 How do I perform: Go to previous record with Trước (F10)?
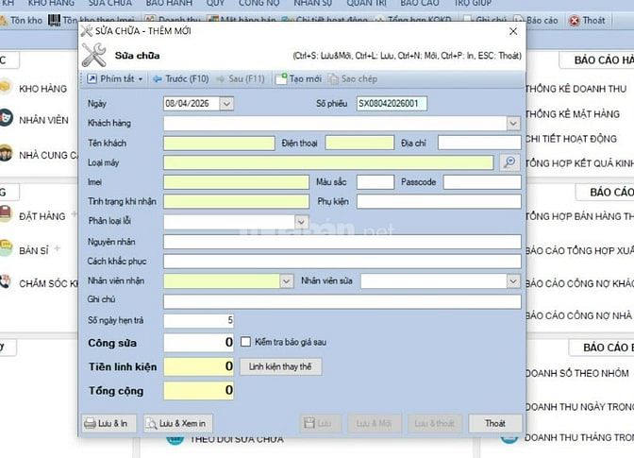pos(181,79)
